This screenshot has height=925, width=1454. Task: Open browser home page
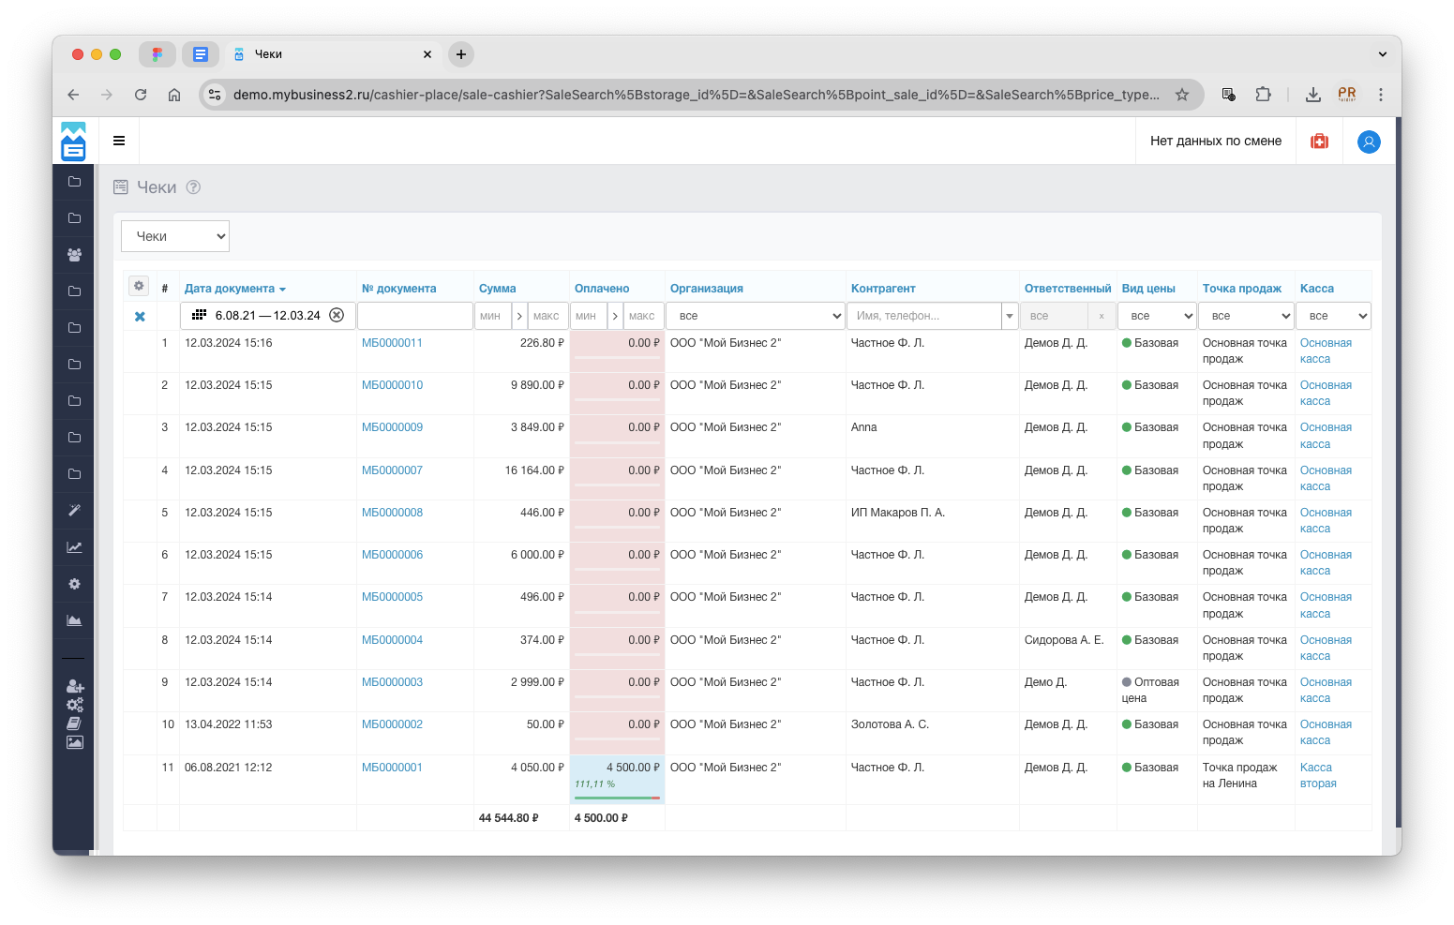click(174, 95)
